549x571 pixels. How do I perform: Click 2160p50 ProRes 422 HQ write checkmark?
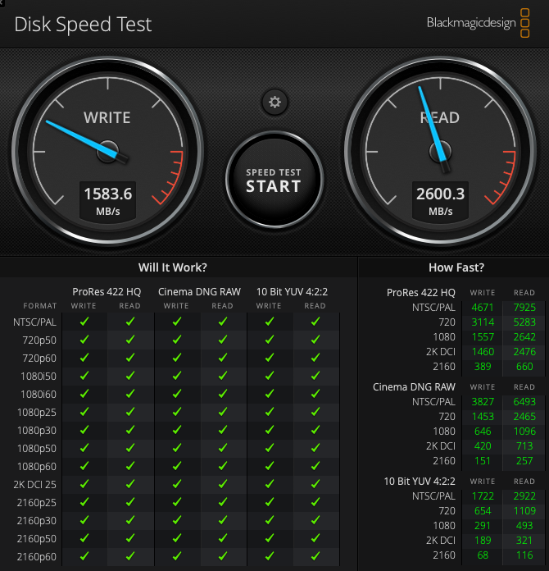point(84,538)
